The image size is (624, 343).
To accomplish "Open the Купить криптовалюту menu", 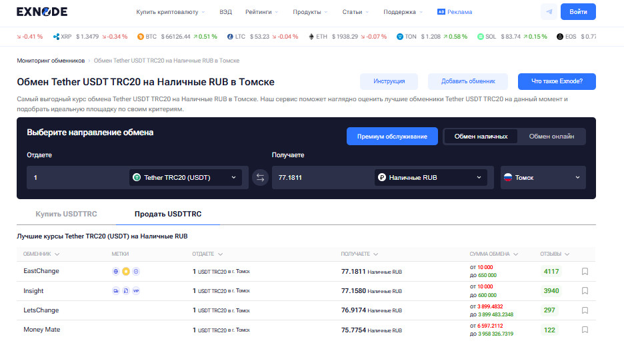I will [x=170, y=12].
